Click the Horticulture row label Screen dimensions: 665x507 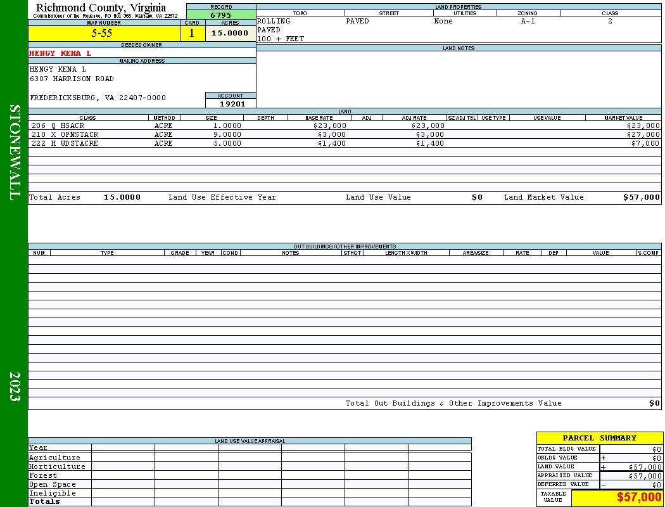pos(57,466)
